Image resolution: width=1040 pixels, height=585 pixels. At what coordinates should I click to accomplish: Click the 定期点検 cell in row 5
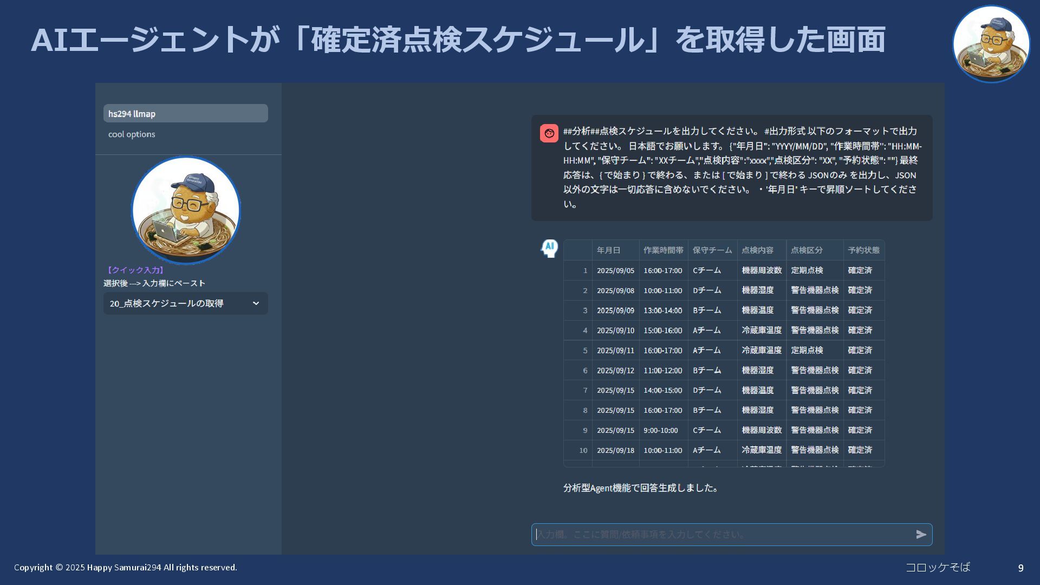point(807,350)
